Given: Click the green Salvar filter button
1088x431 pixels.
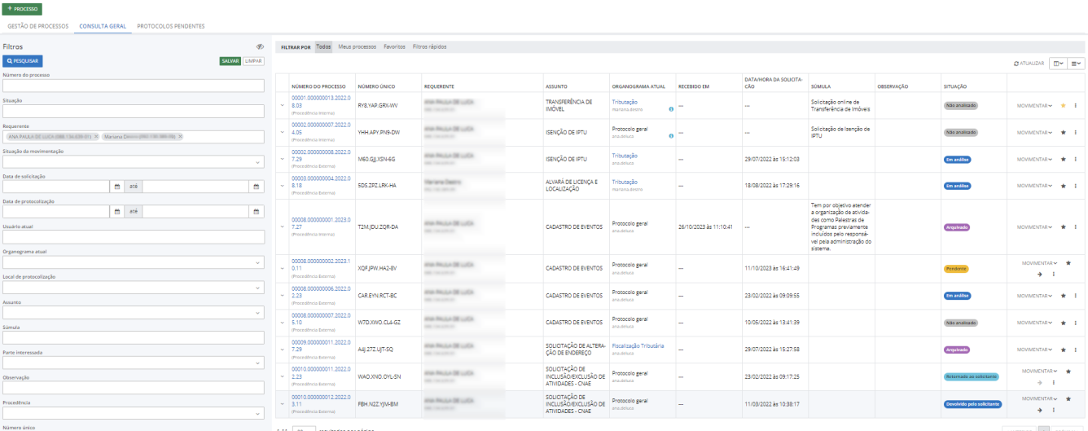Looking at the screenshot, I should point(230,60).
